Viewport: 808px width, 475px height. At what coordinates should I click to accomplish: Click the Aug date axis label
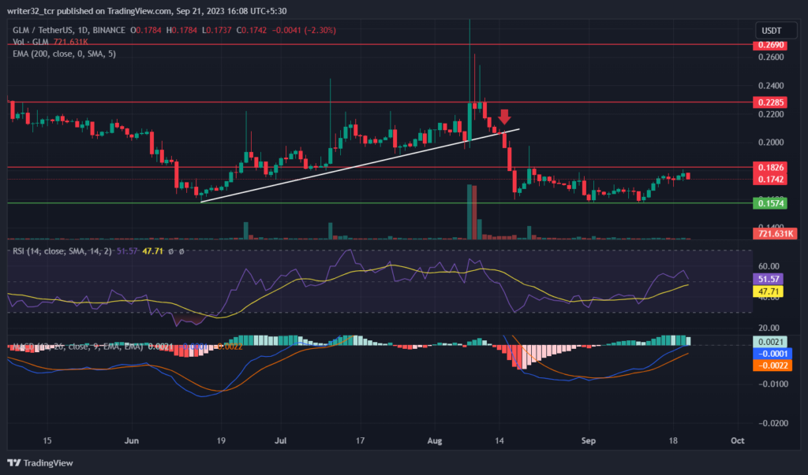tap(435, 440)
